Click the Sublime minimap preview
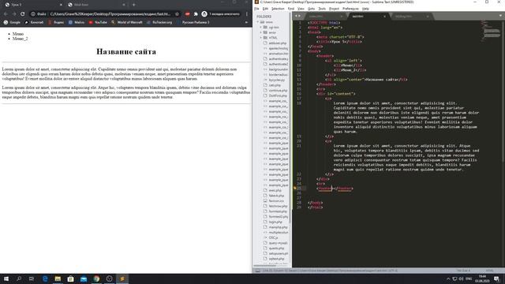The width and height of the screenshot is (505, 284). 491,32
